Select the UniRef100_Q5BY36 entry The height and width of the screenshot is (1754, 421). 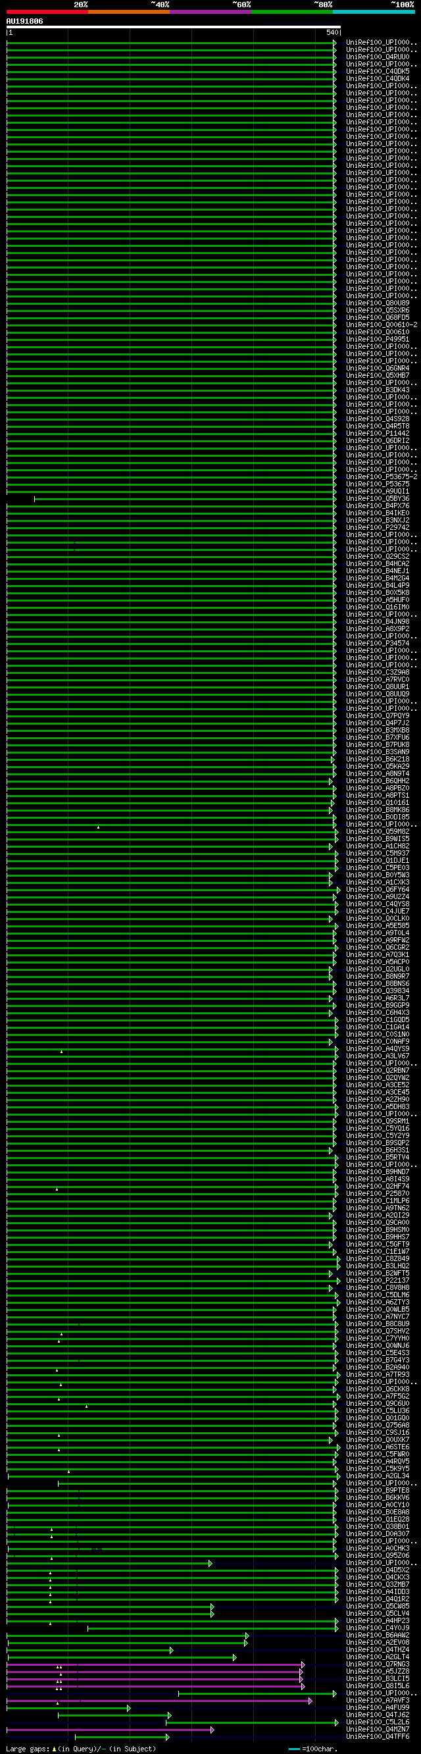pyautogui.click(x=378, y=498)
